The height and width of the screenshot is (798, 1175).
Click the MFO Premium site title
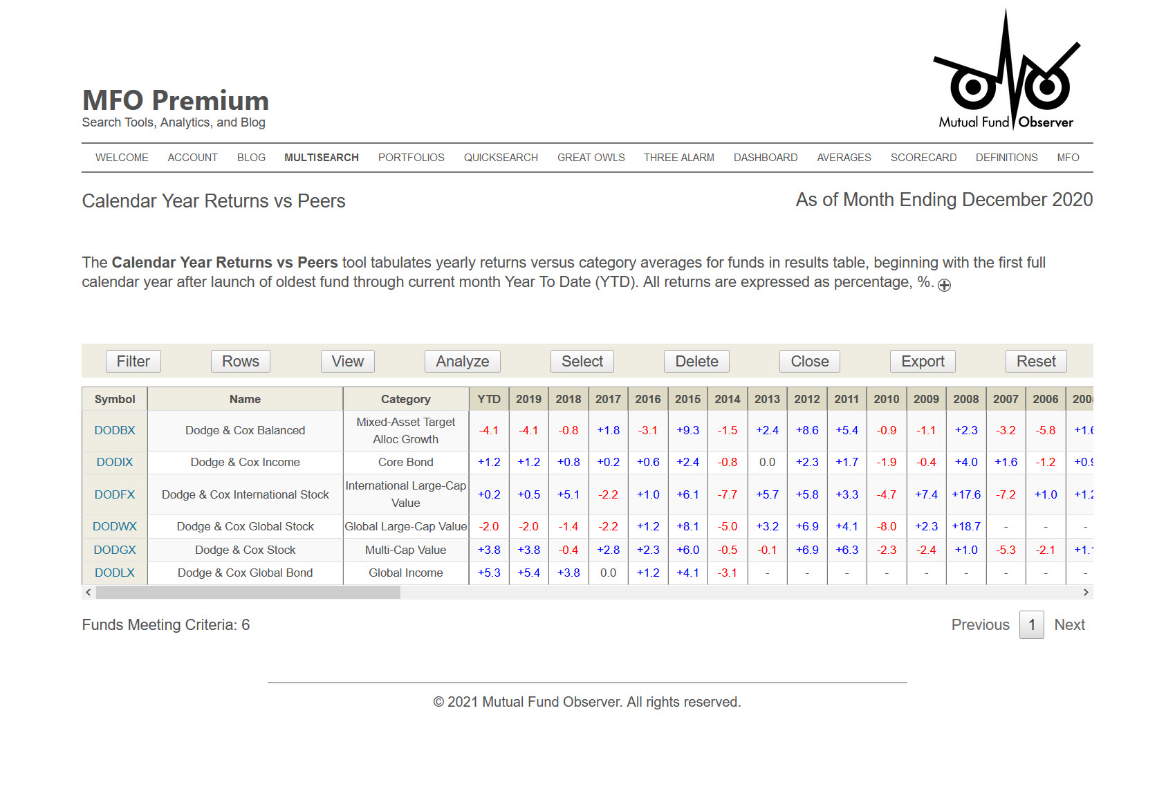coord(176,100)
